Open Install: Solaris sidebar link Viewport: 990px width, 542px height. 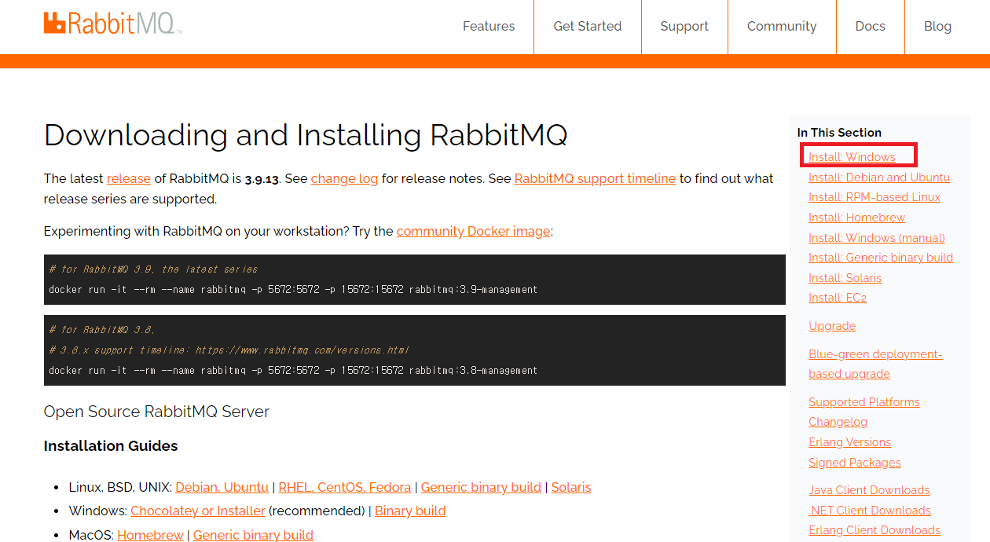coord(845,278)
